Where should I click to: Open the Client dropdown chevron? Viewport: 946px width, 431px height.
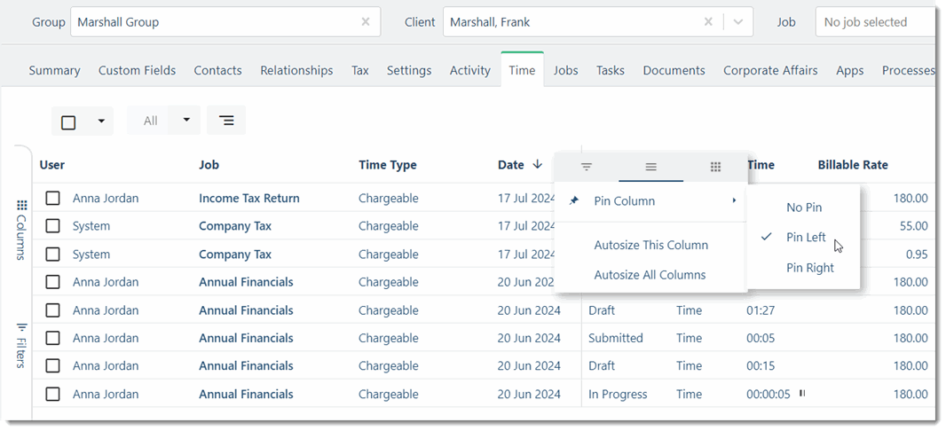click(737, 22)
